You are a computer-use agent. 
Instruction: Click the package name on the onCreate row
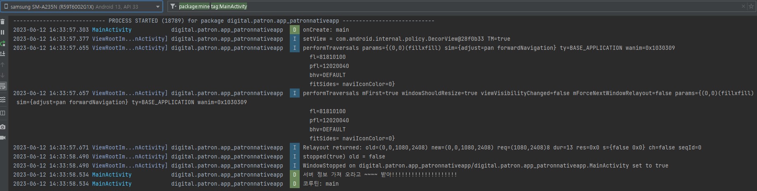(x=227, y=30)
